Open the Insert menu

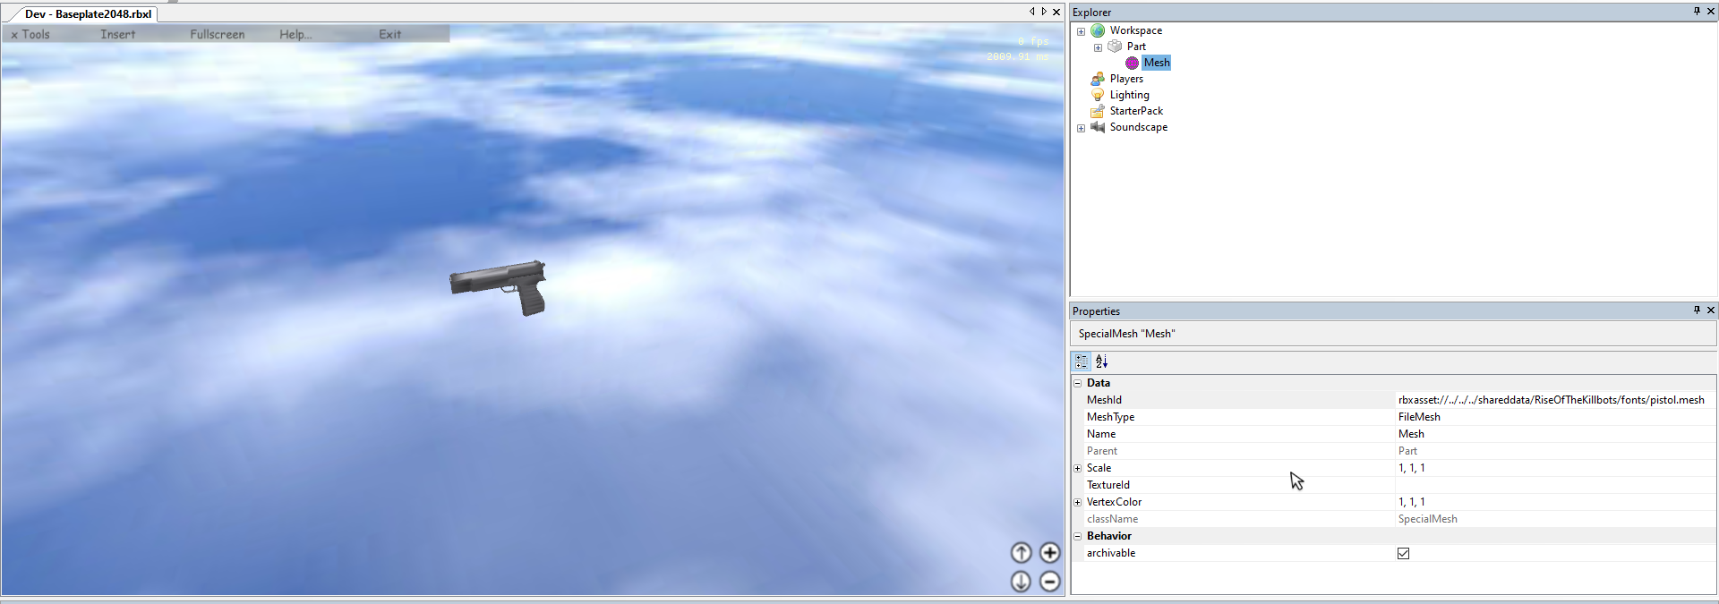point(117,34)
